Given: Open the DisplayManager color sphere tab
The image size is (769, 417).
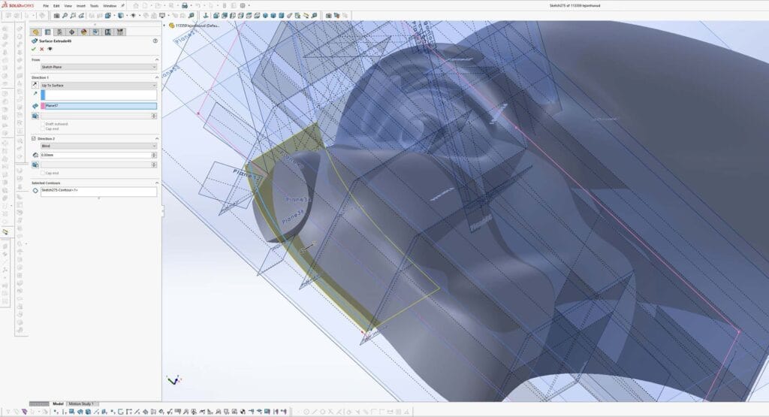Looking at the screenshot, I should (83, 32).
